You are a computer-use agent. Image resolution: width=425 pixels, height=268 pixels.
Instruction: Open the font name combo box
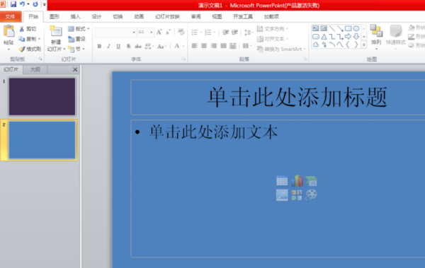click(115, 33)
